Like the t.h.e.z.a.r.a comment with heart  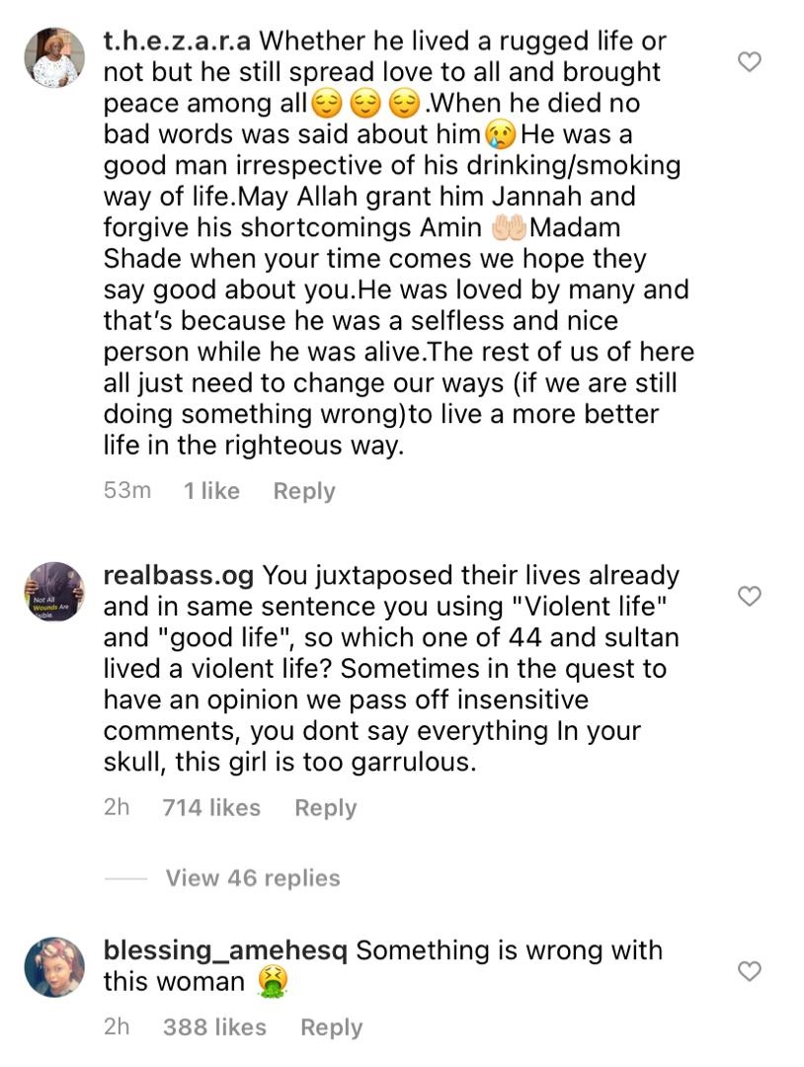pyautogui.click(x=751, y=62)
